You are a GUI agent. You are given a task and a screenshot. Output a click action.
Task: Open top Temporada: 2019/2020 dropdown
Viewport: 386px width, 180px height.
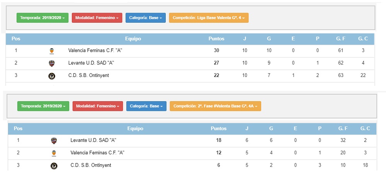(x=43, y=18)
